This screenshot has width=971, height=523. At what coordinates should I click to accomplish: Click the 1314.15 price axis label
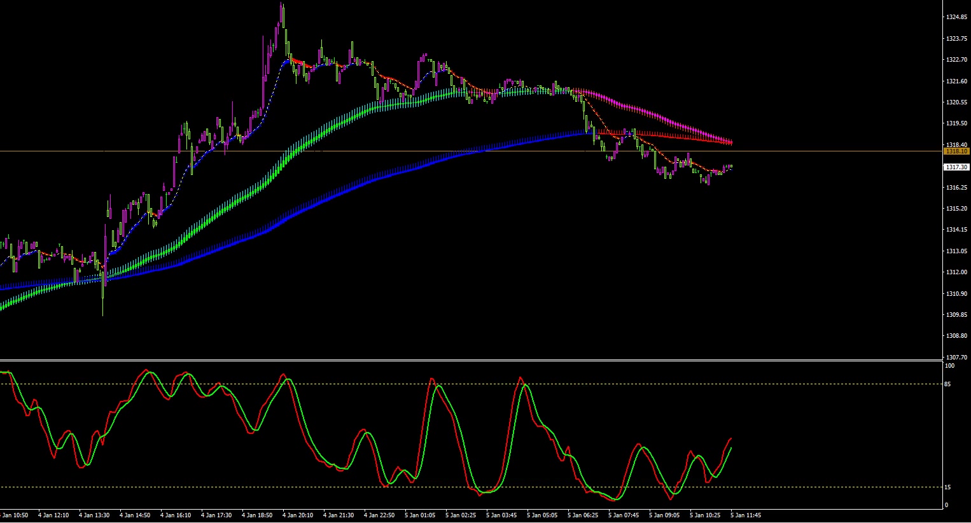coord(956,230)
